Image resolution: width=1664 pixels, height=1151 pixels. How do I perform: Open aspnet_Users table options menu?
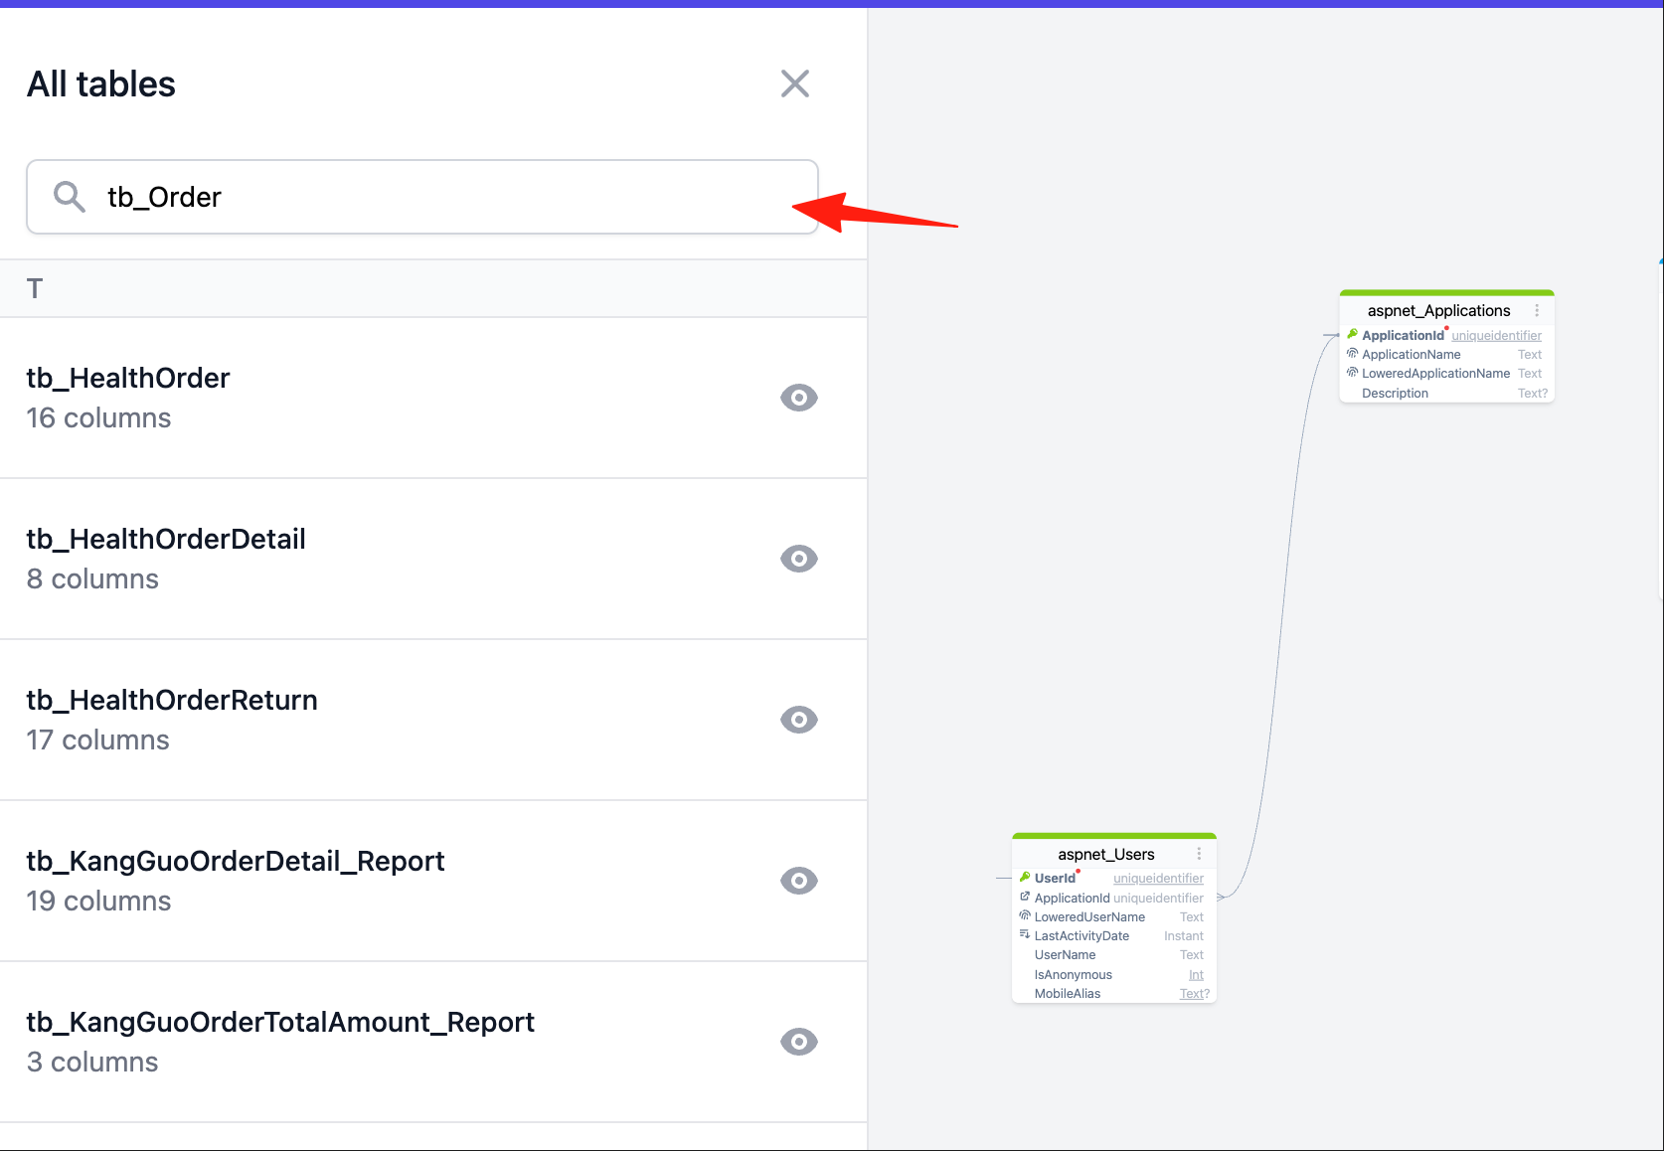click(1199, 854)
